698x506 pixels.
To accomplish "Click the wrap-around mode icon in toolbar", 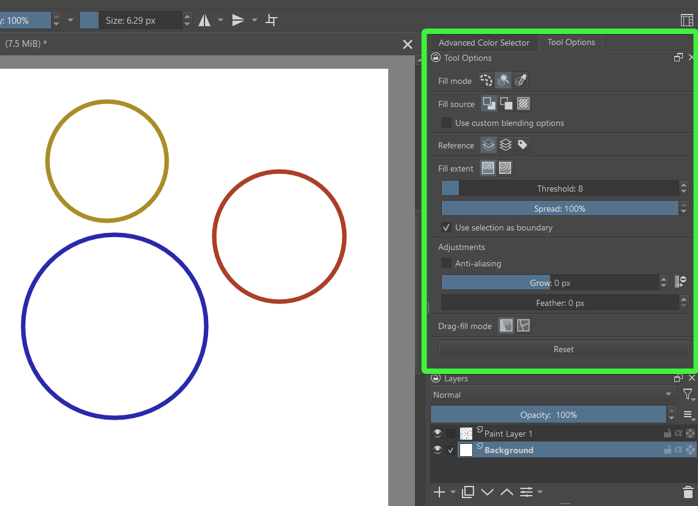I will [272, 21].
